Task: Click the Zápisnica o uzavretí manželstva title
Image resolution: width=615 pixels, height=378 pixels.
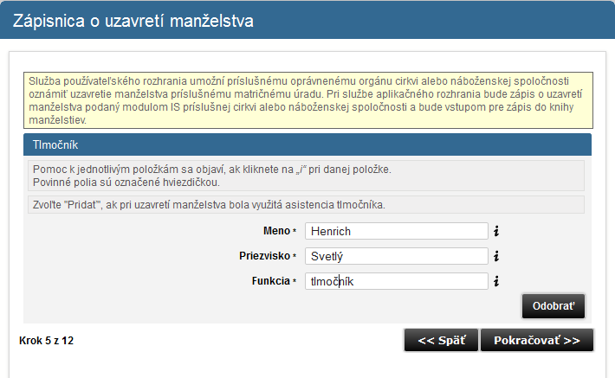Action: pos(133,21)
